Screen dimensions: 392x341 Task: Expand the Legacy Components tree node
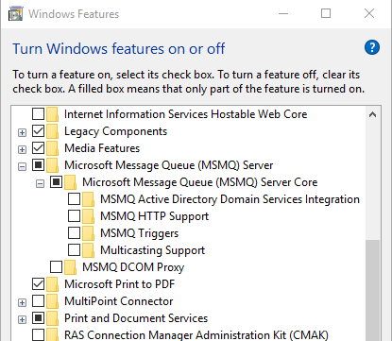pos(22,132)
